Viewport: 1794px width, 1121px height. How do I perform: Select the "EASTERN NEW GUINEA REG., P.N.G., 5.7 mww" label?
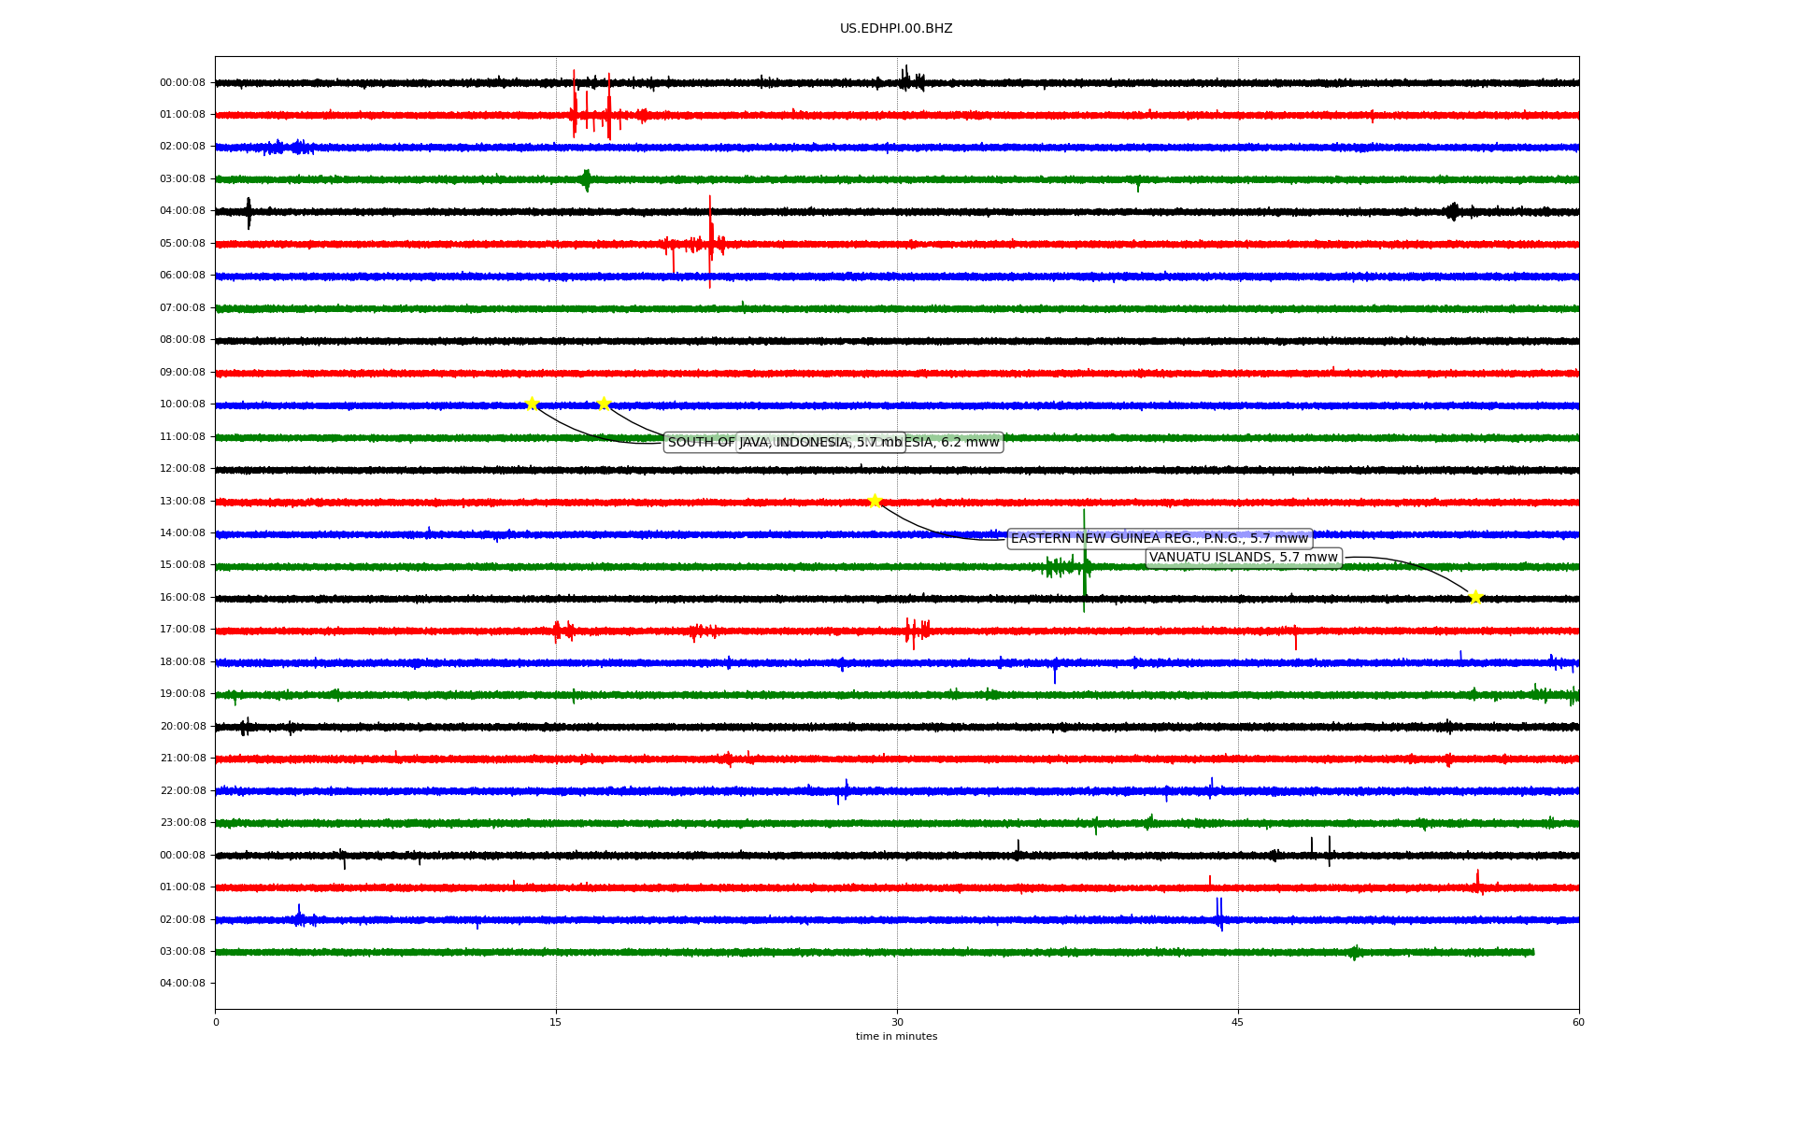pyautogui.click(x=1160, y=539)
